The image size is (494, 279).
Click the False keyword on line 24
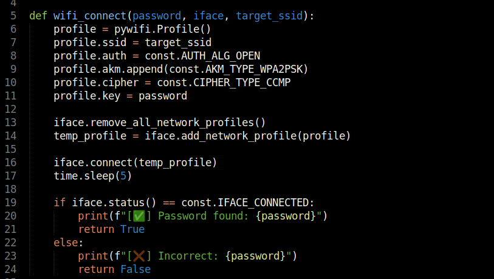tap(136, 269)
